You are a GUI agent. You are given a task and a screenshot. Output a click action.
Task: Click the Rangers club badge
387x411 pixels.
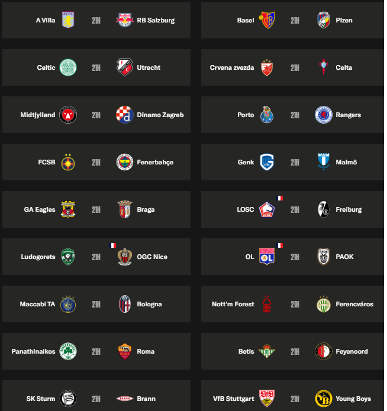324,115
